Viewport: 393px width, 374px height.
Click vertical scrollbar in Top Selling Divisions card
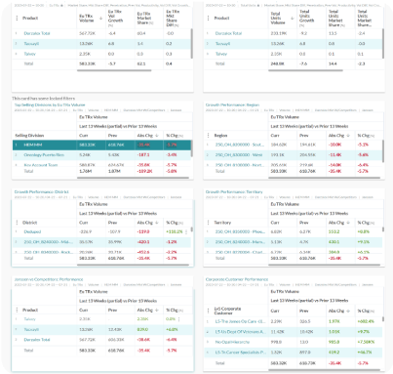[x=192, y=148]
